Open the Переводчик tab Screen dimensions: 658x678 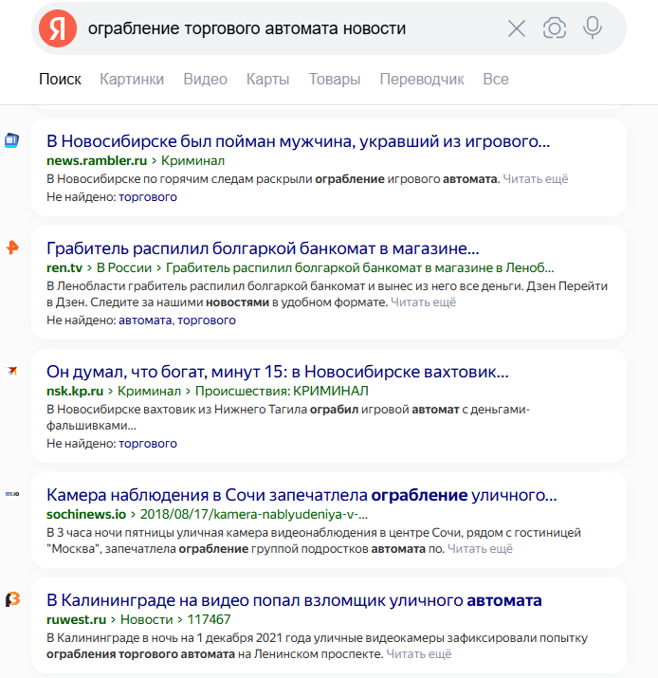coord(422,80)
